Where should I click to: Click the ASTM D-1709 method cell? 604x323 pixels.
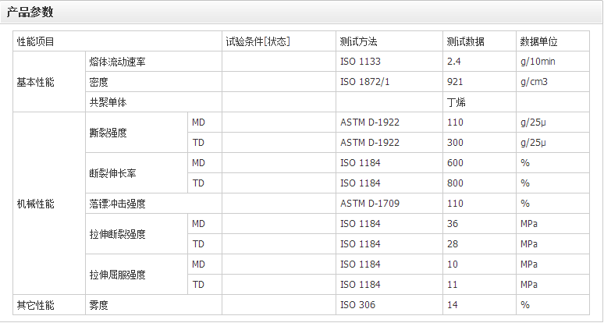click(x=370, y=204)
